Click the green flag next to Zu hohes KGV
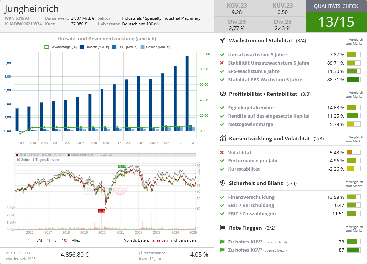This screenshot has width=367, height=264. 222,250
